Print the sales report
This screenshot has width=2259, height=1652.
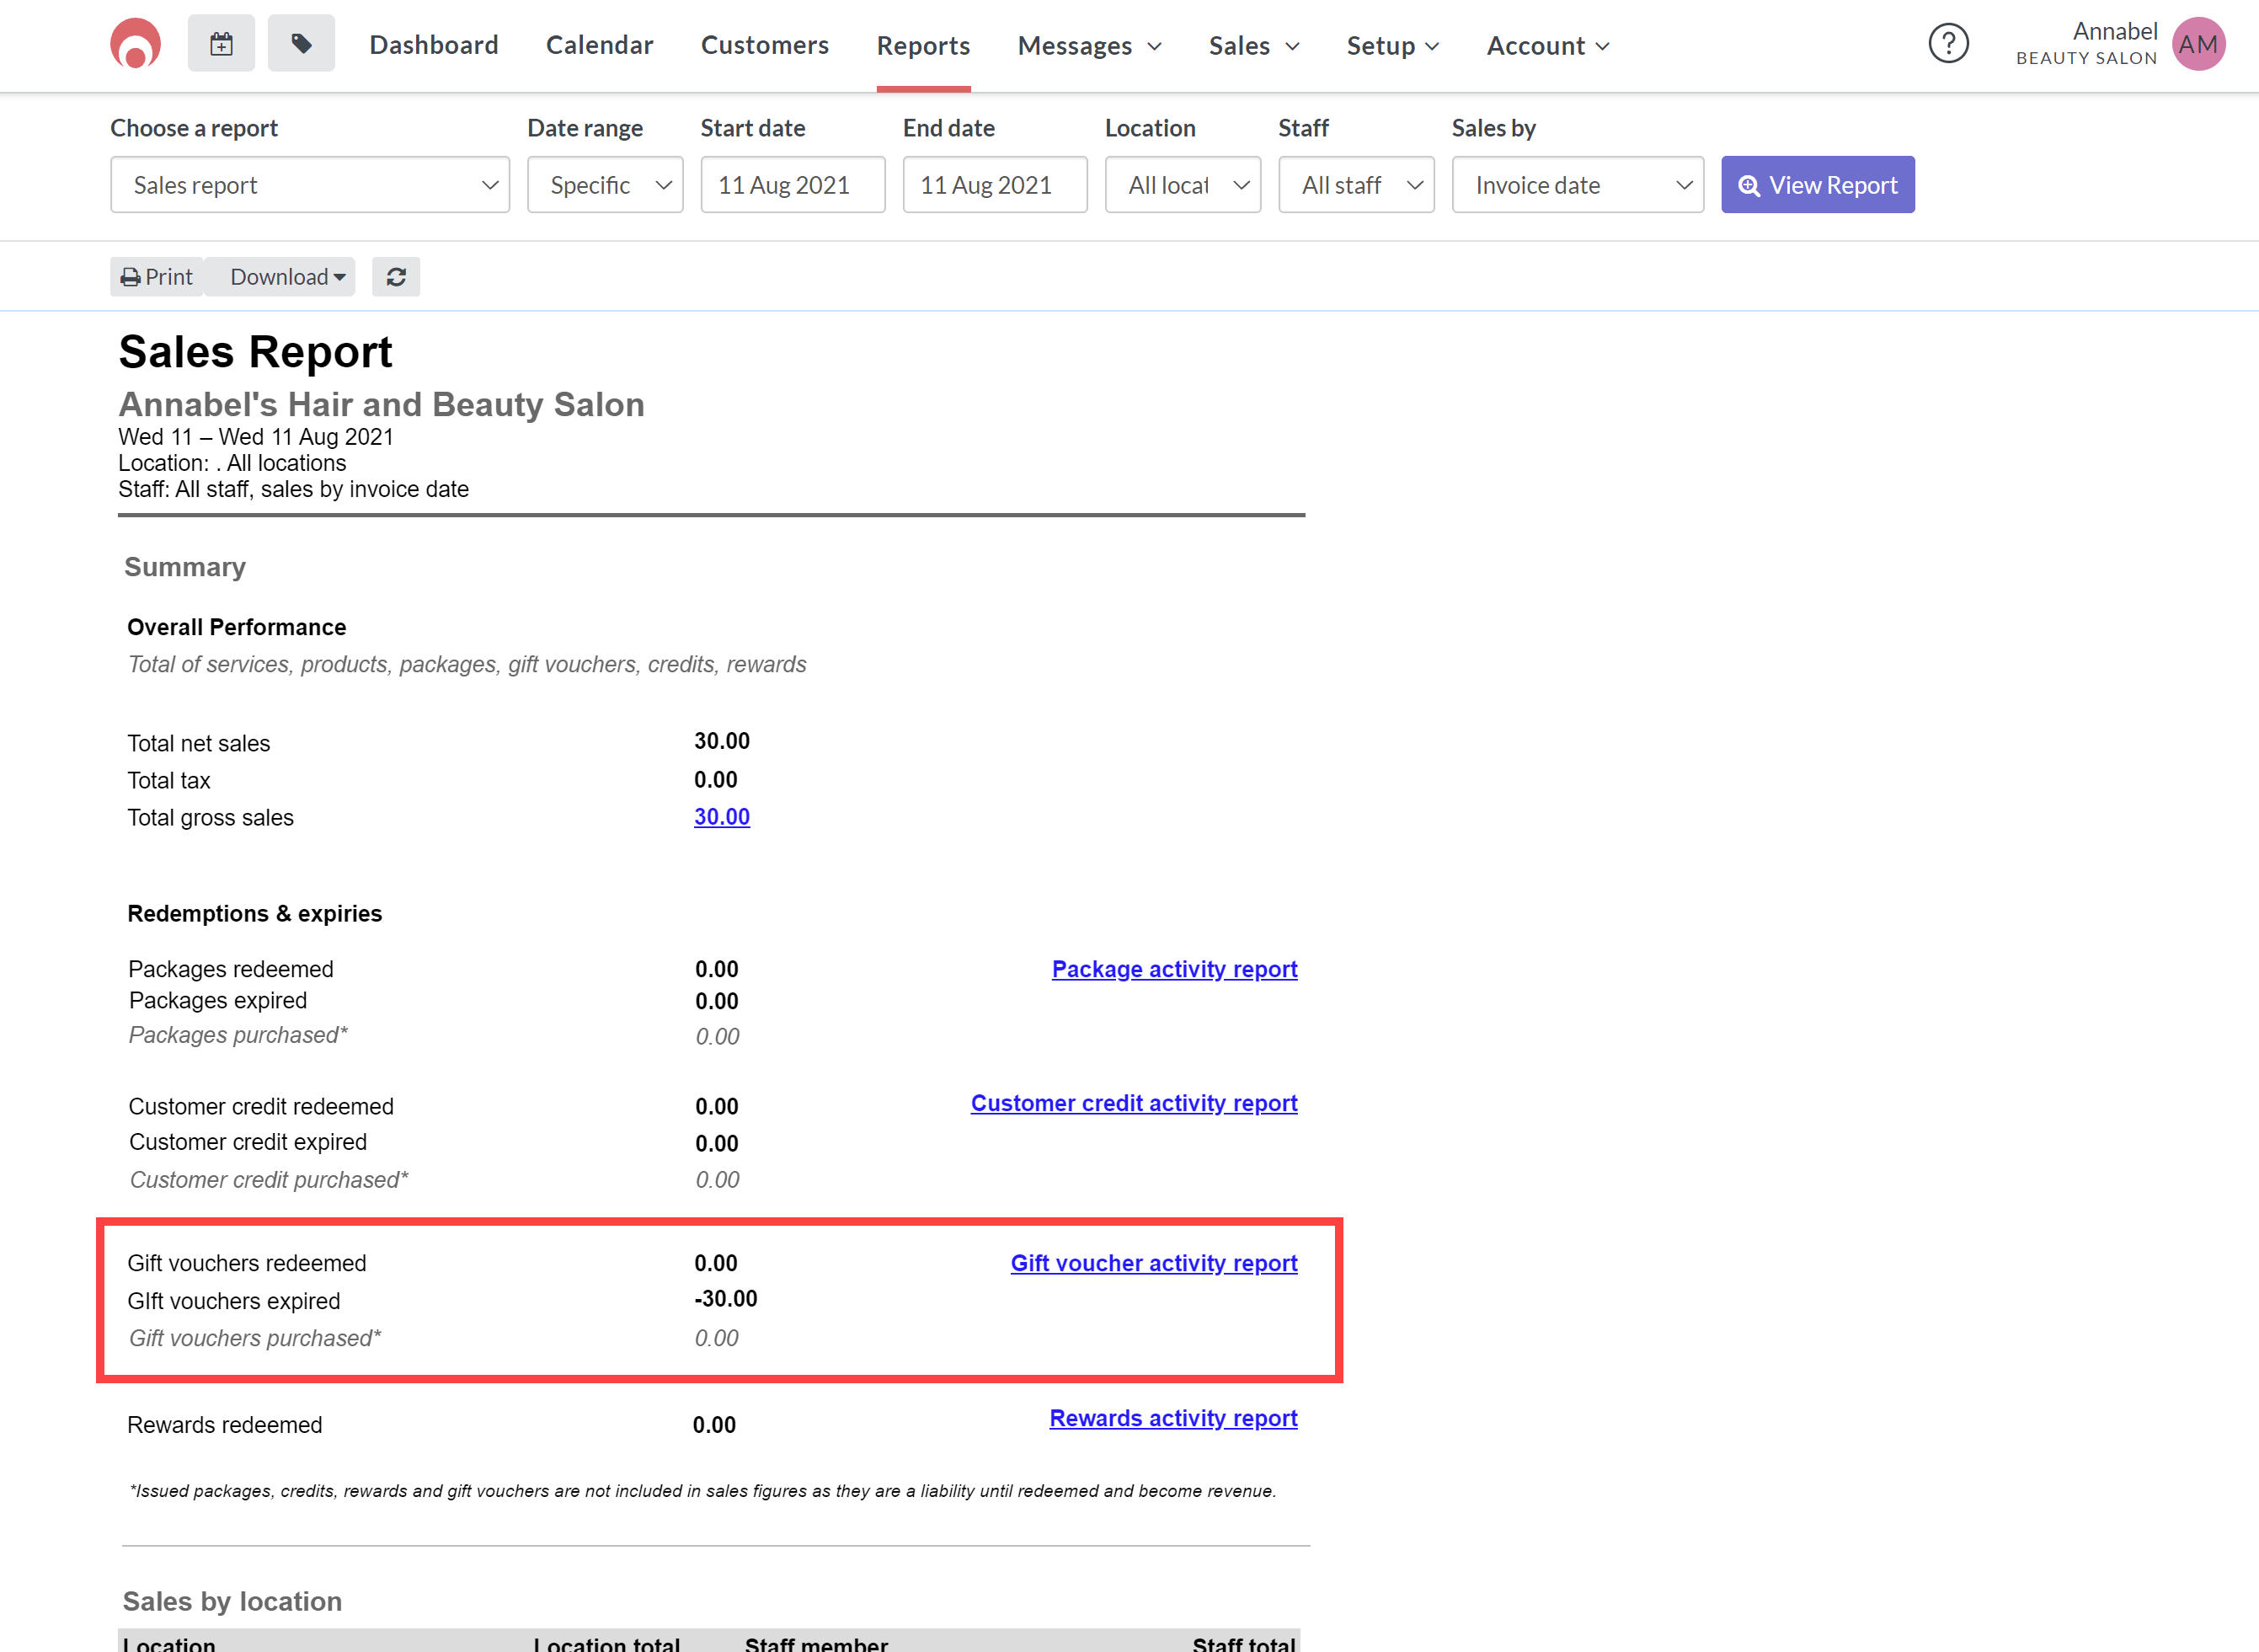point(157,277)
